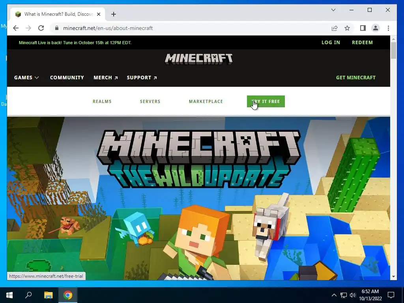Image resolution: width=404 pixels, height=303 pixels.
Task: Click the page scrollbar down arrow
Action: [393, 277]
